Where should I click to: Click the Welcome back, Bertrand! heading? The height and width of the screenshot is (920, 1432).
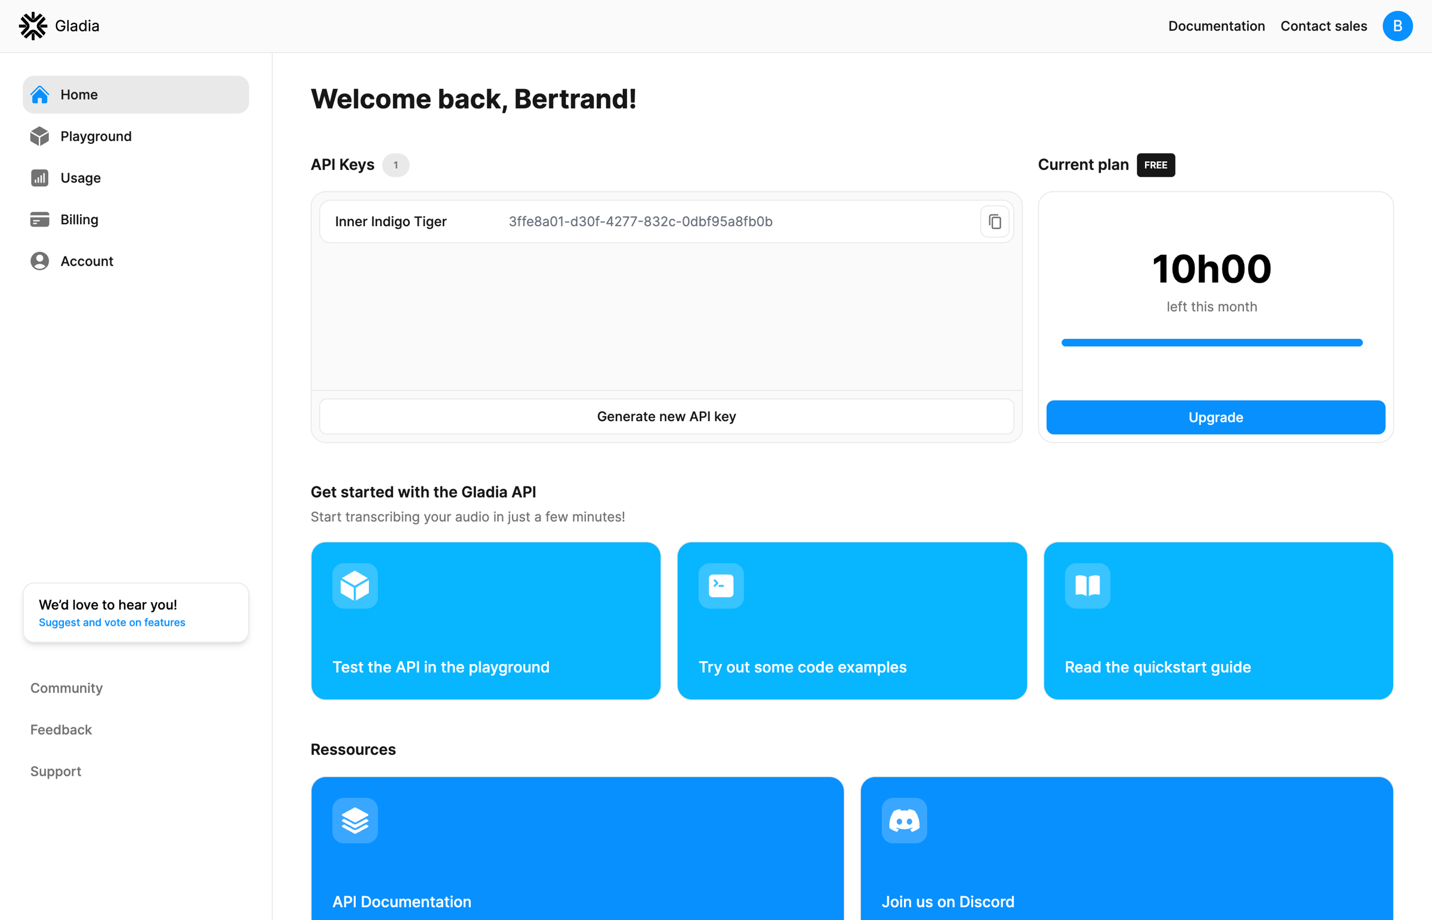point(473,99)
